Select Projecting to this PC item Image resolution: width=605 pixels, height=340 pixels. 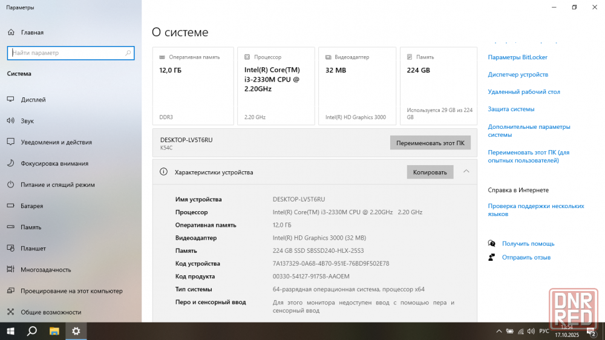[x=71, y=291]
